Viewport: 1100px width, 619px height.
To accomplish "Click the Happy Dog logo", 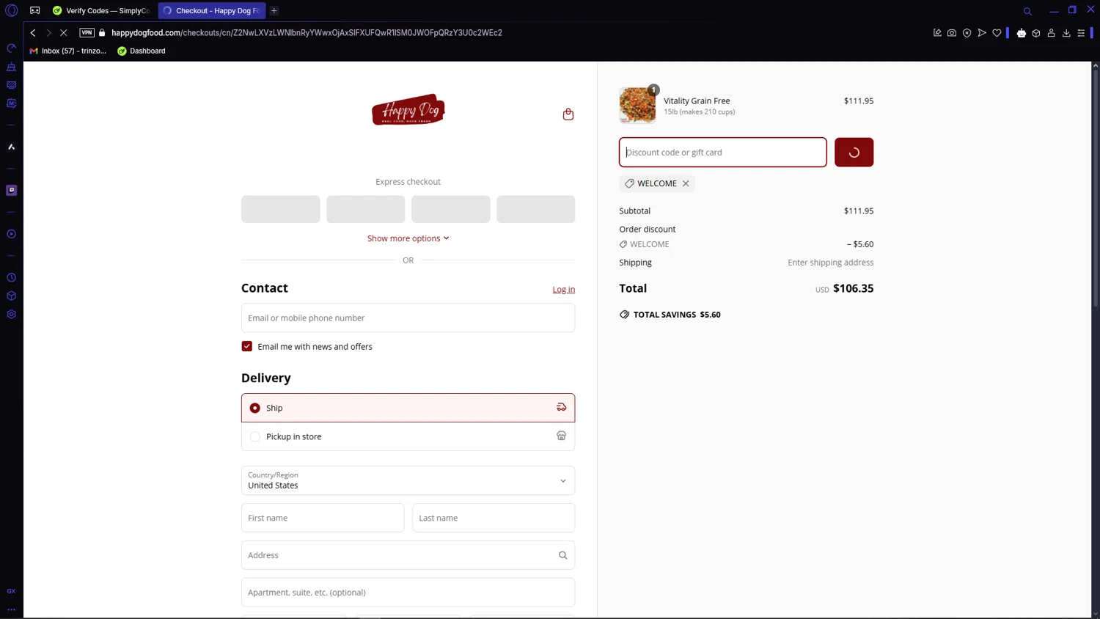I will (408, 110).
